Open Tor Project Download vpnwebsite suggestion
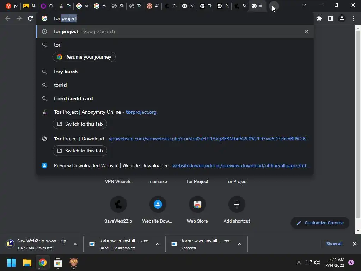 pos(175,139)
